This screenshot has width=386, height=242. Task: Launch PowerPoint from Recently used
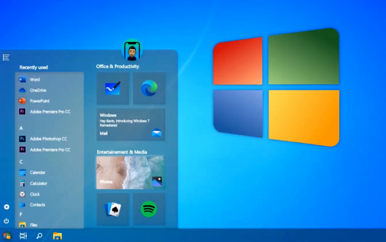[x=49, y=101]
